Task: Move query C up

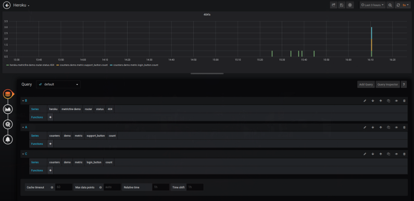Action: 381,154
